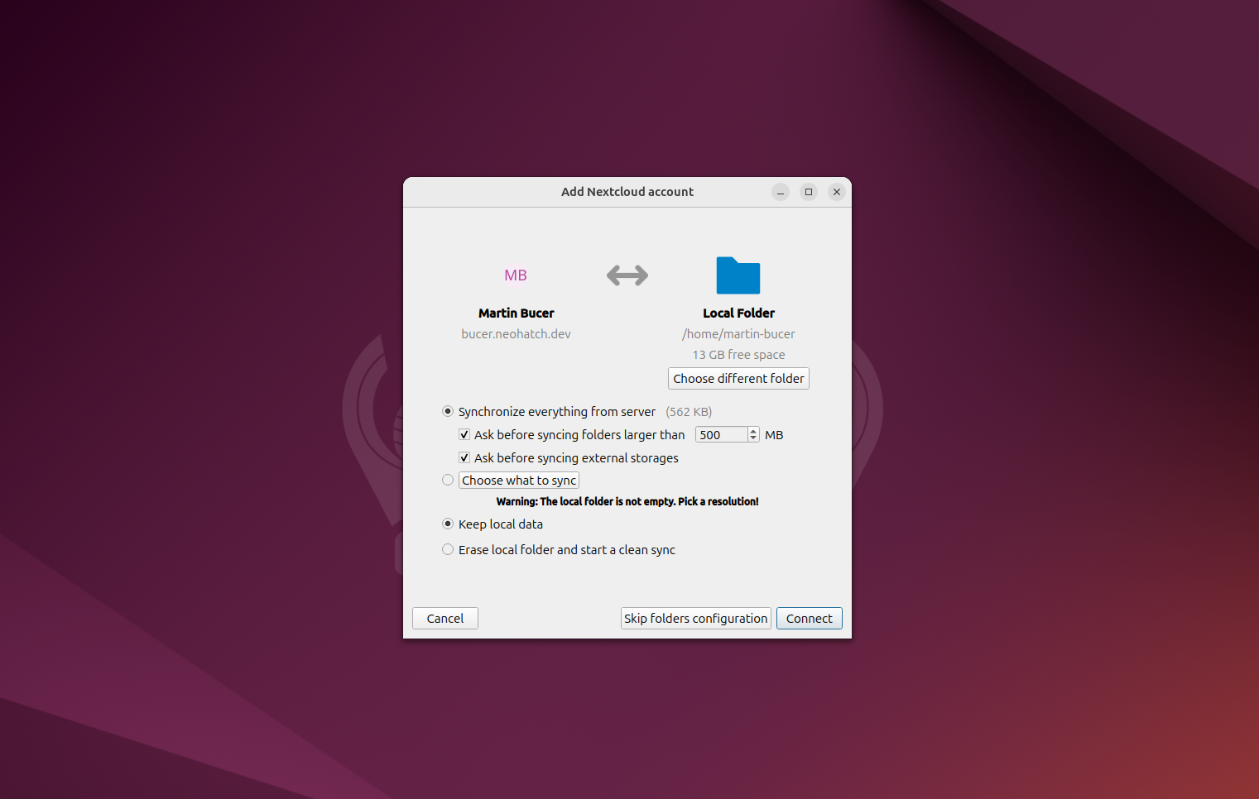The height and width of the screenshot is (799, 1259).
Task: Click the local folder not empty warning
Action: point(627,501)
